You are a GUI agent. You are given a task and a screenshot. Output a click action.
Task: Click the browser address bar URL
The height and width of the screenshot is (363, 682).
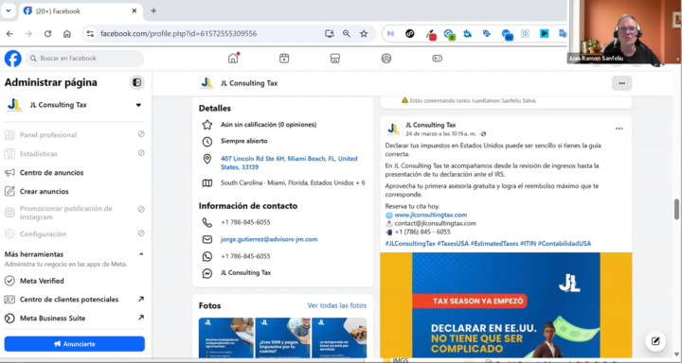point(179,34)
